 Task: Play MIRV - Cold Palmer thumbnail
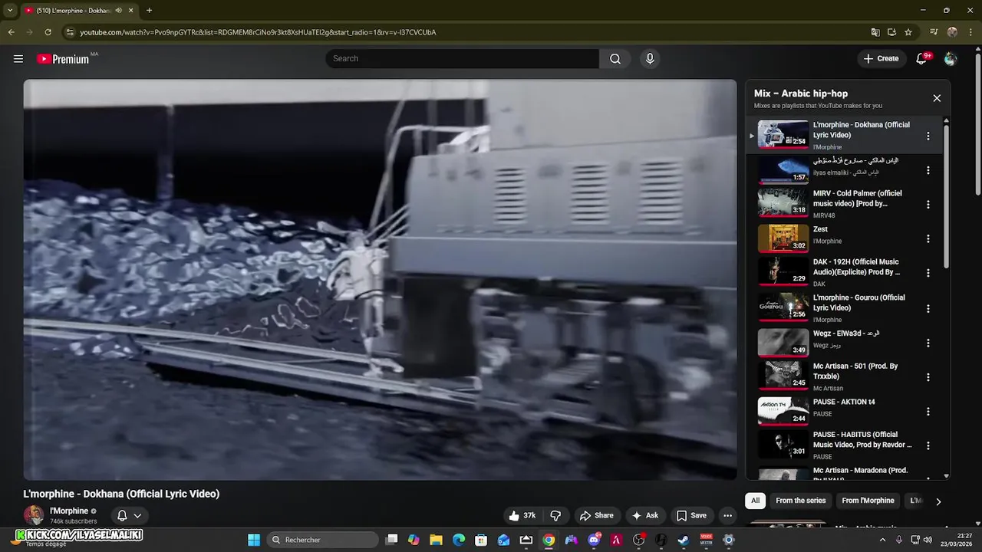[783, 203]
